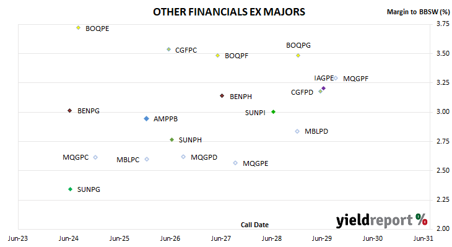Image resolution: width=452 pixels, height=247 pixels.
Task: Click the Call Date axis title
Action: [x=254, y=225]
